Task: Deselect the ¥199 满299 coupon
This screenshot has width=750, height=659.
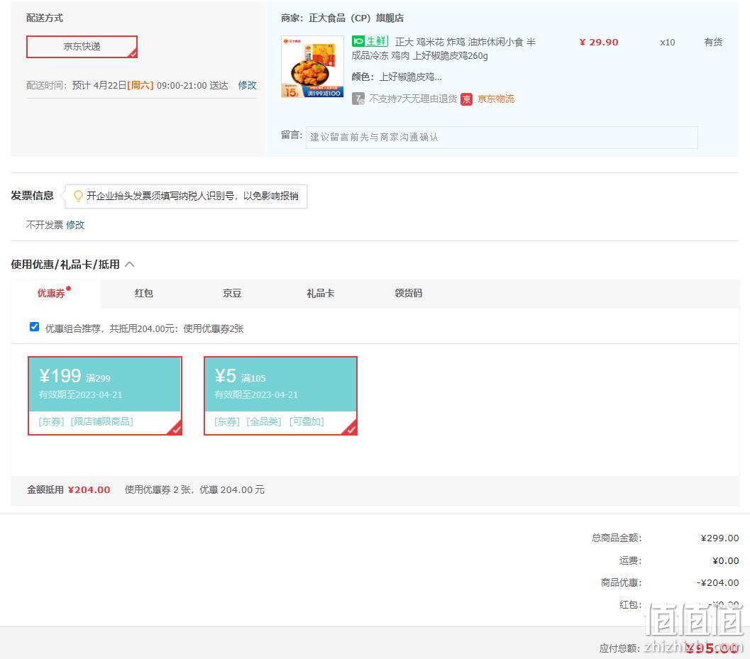Action: click(x=105, y=396)
